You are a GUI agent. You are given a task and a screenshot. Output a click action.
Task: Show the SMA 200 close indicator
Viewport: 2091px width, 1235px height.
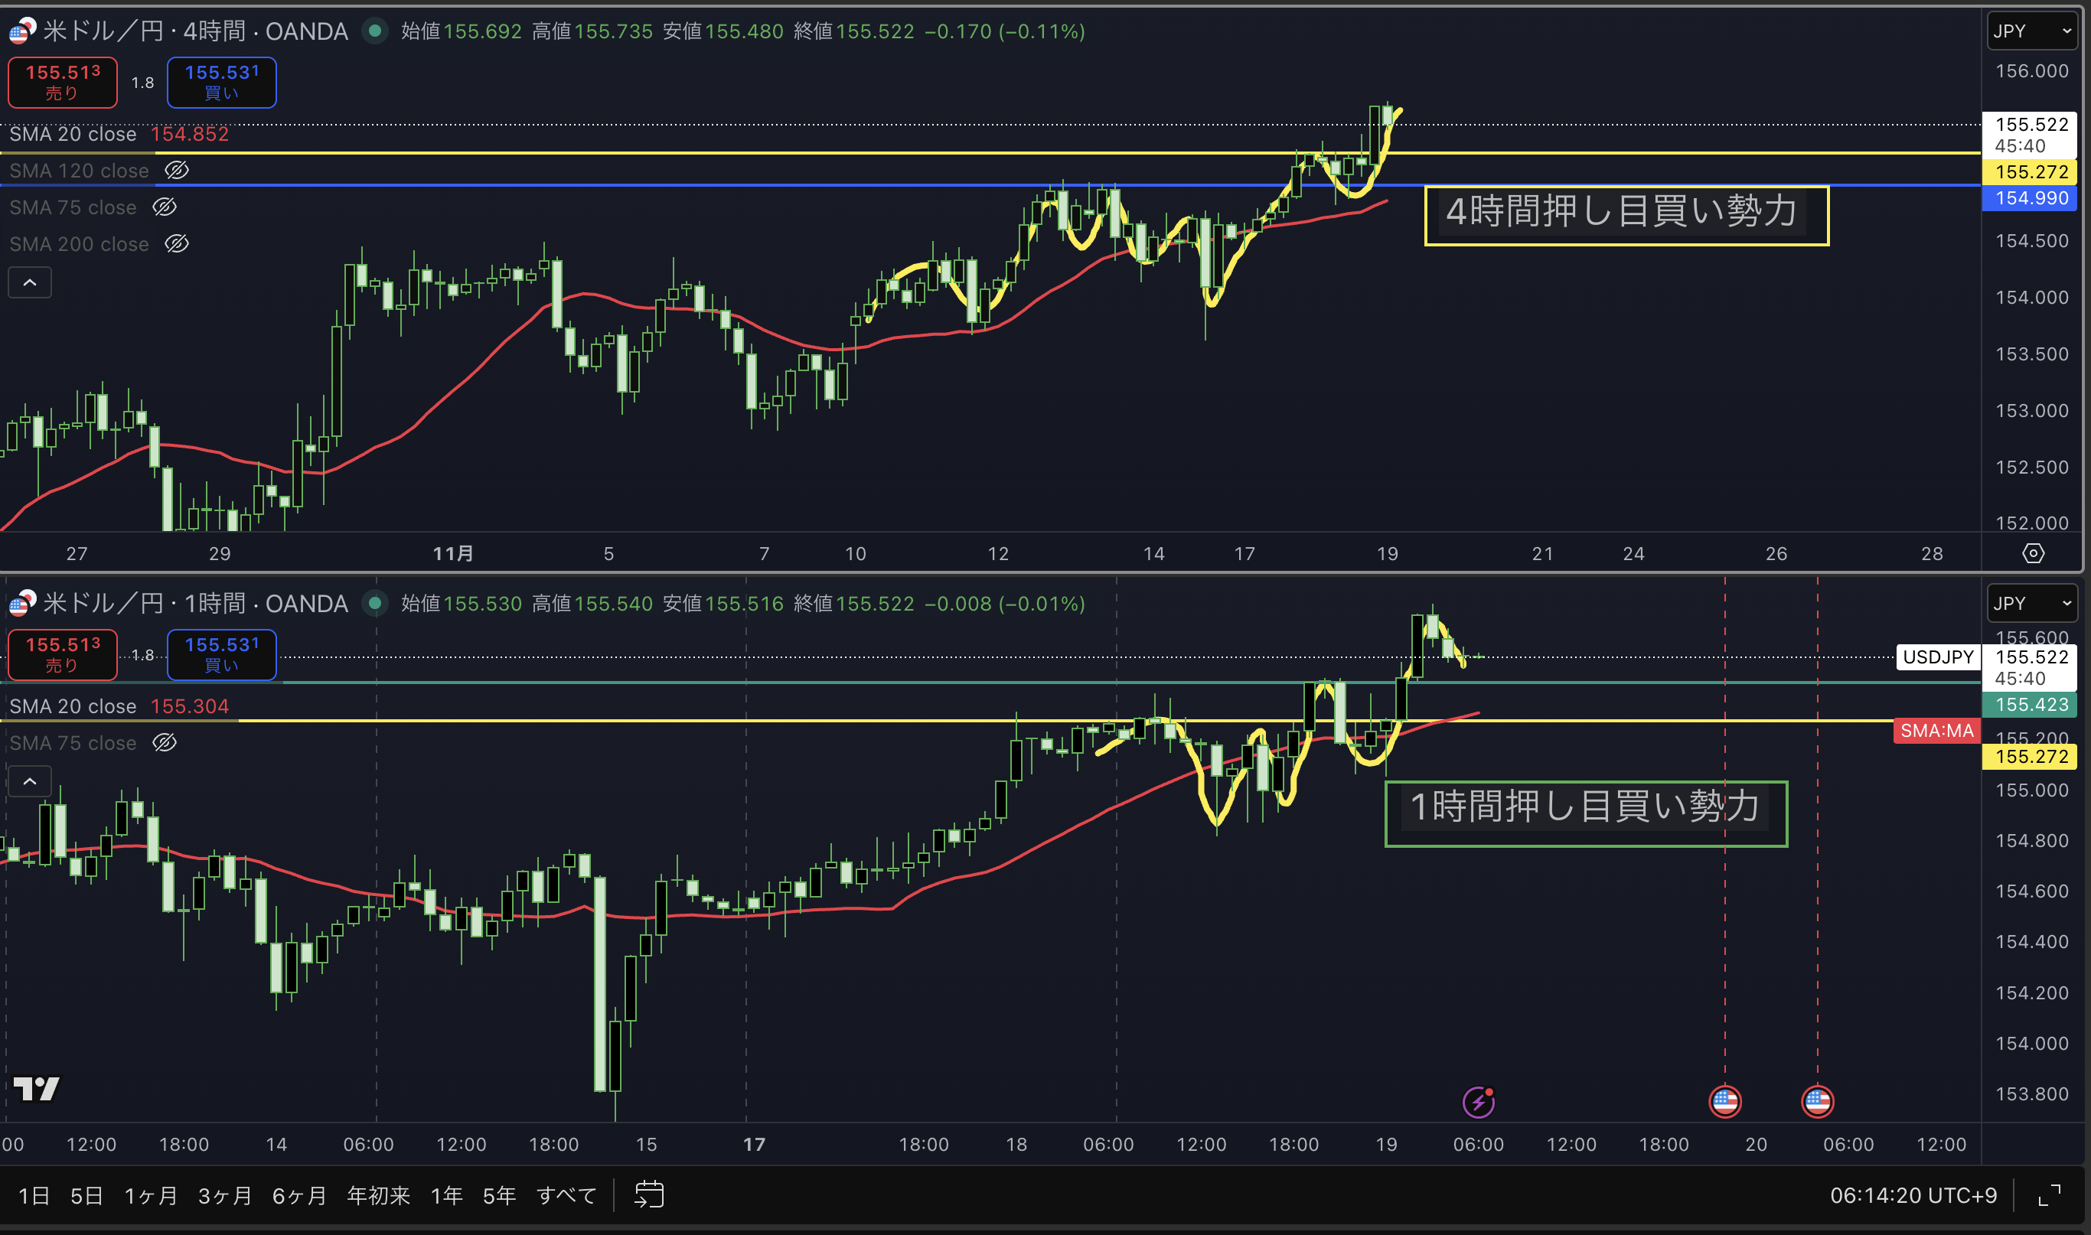[177, 244]
